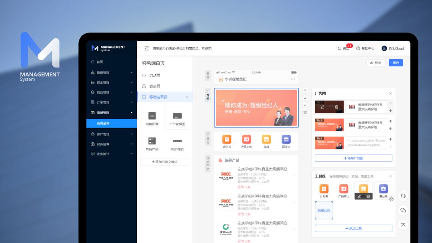Click 添加自定义模块 button

[164, 162]
